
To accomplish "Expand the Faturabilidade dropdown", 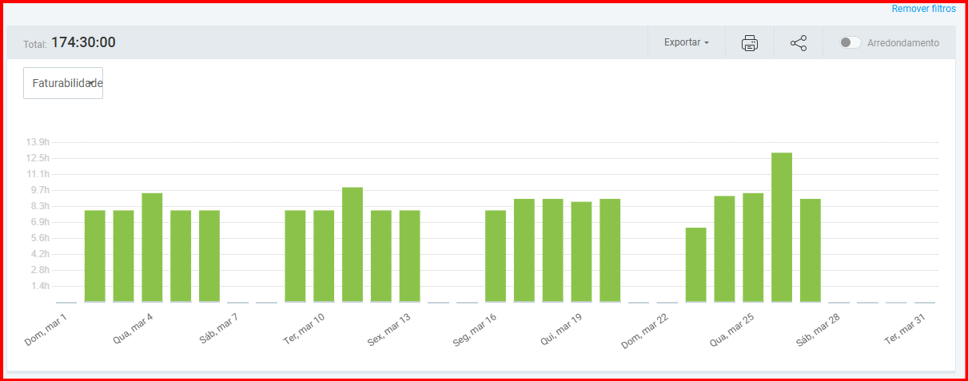I will pyautogui.click(x=63, y=83).
